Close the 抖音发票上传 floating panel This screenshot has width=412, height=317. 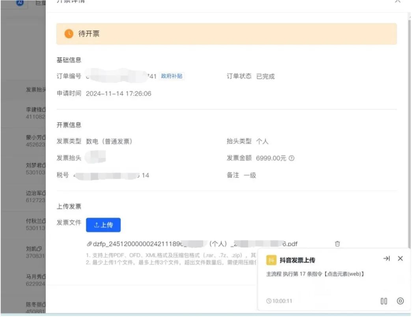coord(400,259)
